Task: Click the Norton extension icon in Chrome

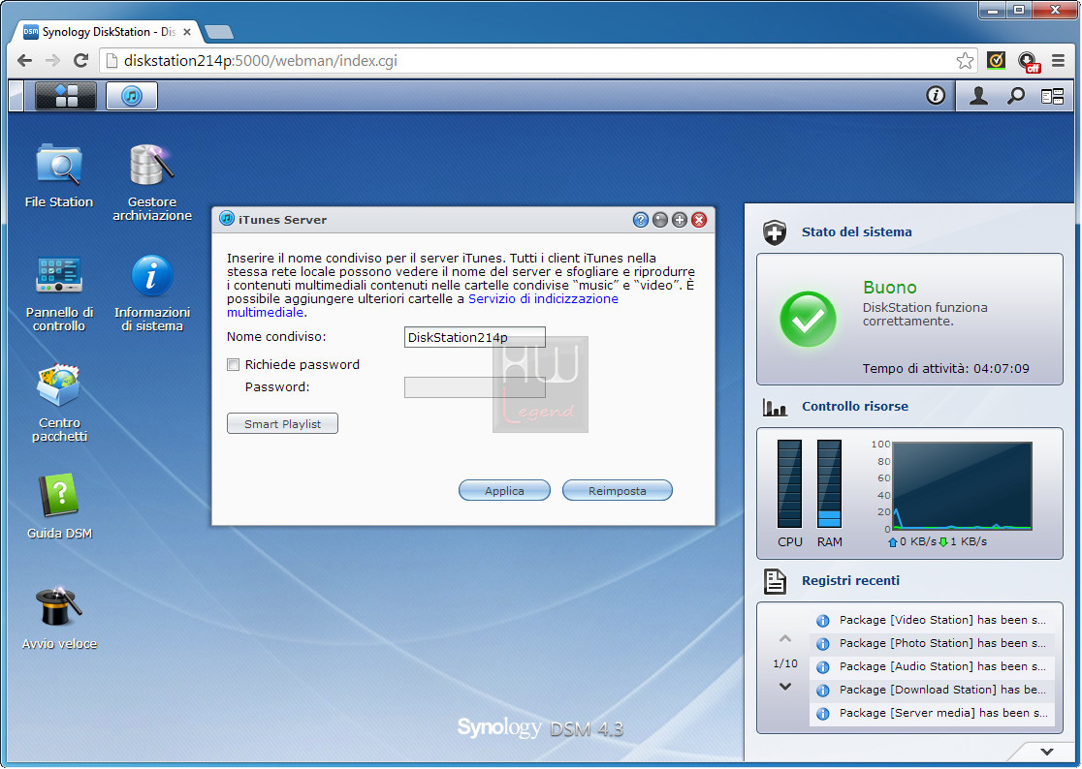Action: coord(996,61)
